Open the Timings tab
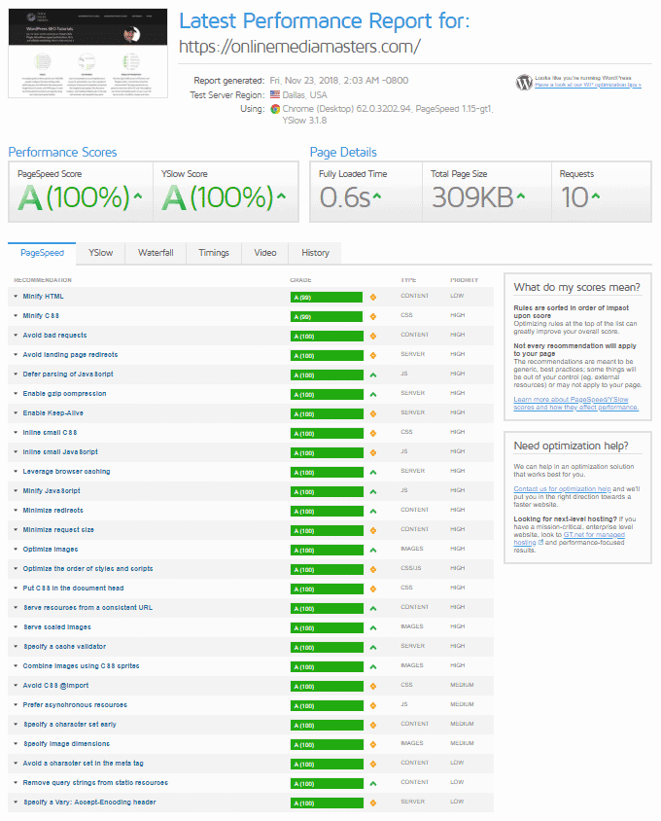Viewport: 661px width, 821px height. tap(214, 253)
